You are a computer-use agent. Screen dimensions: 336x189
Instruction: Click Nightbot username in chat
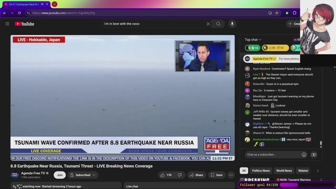[258, 124]
